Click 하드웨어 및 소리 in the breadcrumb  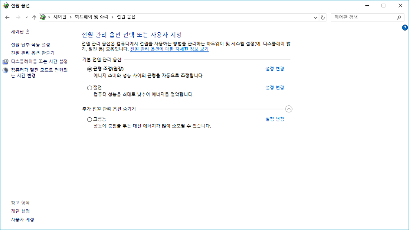point(91,17)
